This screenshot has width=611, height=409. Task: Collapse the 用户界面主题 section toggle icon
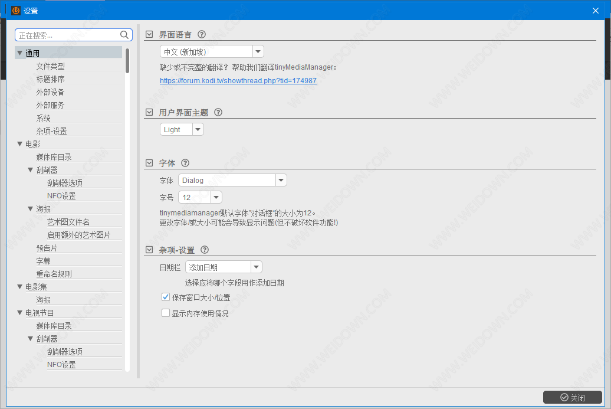point(149,112)
